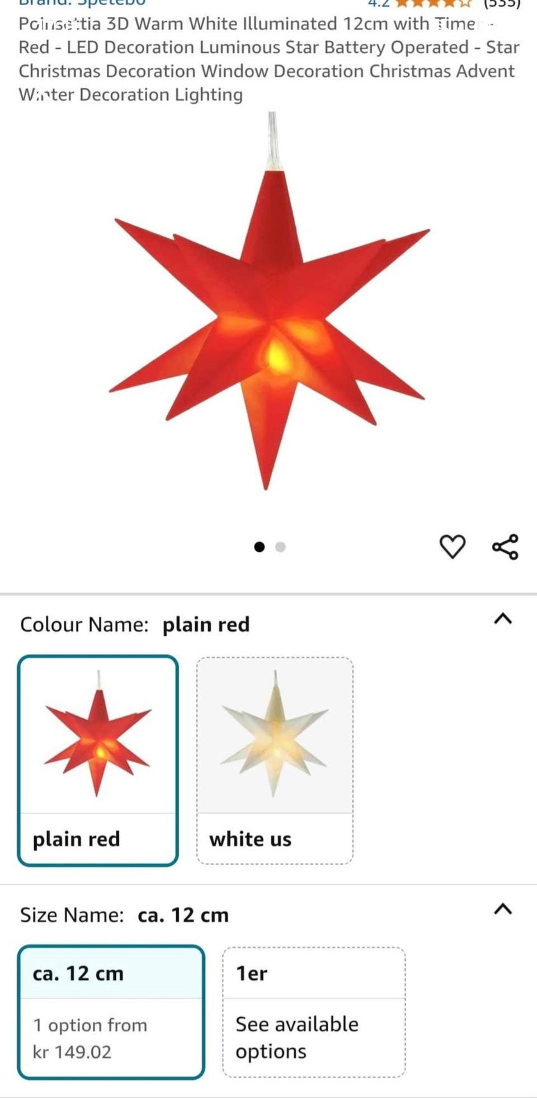Open the star rating display
Viewport: 537px width, 1098px height.
[x=433, y=3]
